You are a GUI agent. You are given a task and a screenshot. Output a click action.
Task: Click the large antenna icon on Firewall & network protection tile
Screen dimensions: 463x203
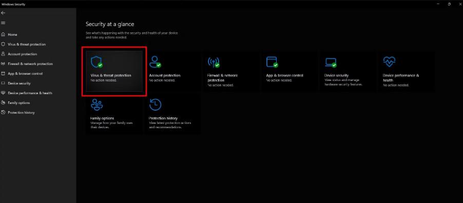pyautogui.click(x=214, y=62)
